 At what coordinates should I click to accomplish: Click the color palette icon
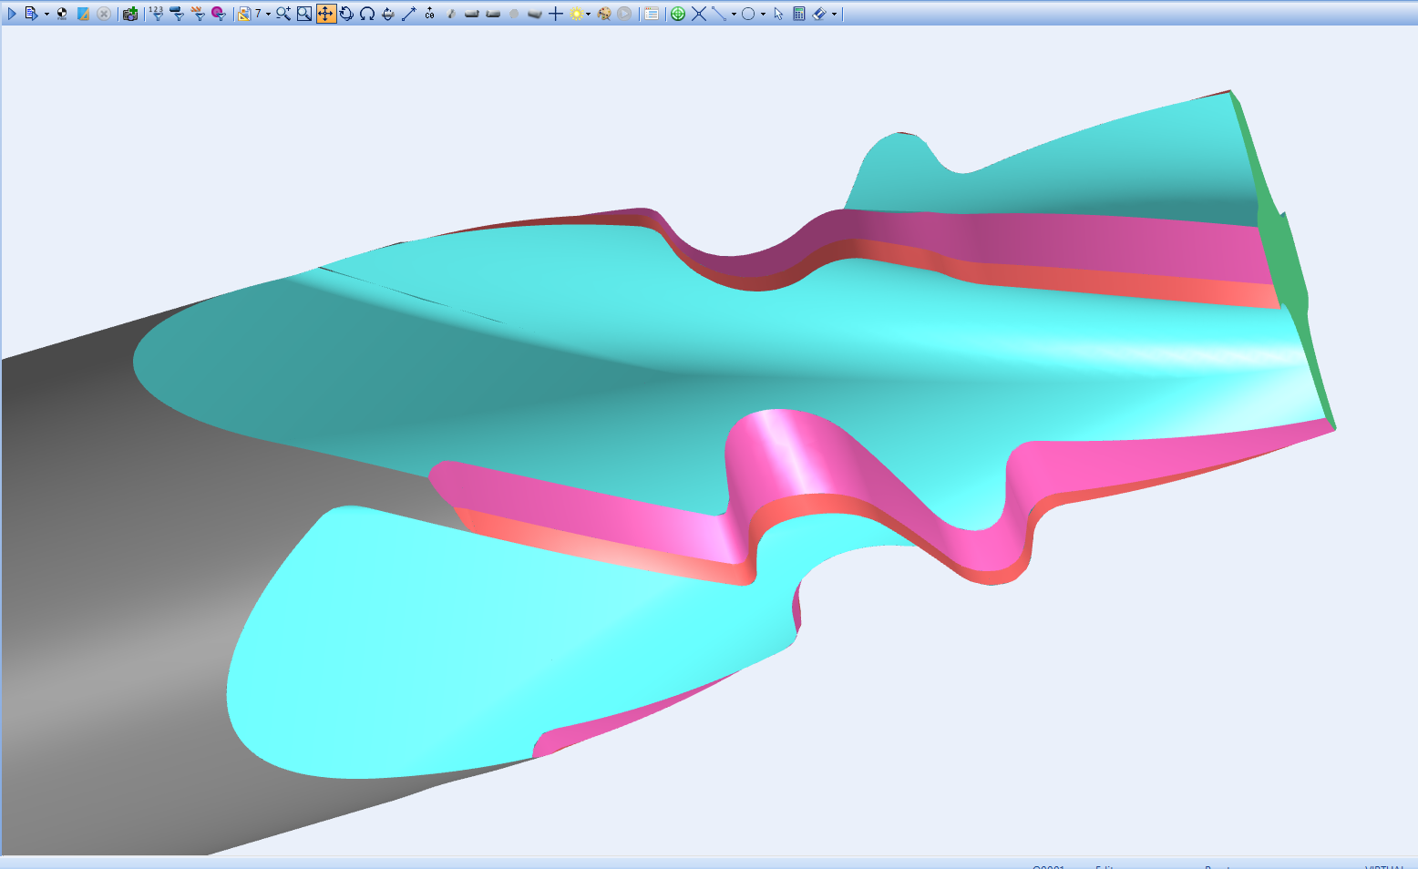tap(604, 14)
